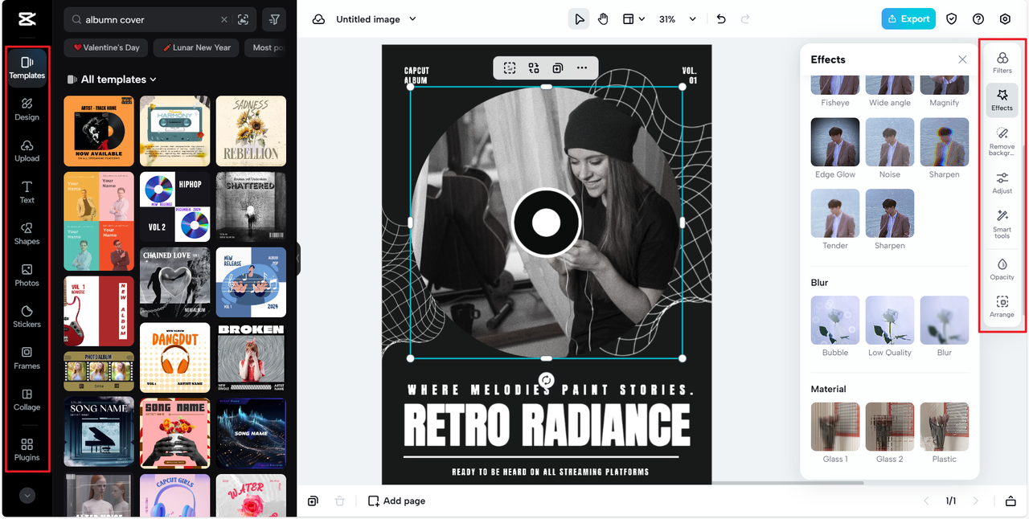The width and height of the screenshot is (1029, 519).
Task: Open the Shapes panel
Action: click(x=27, y=234)
